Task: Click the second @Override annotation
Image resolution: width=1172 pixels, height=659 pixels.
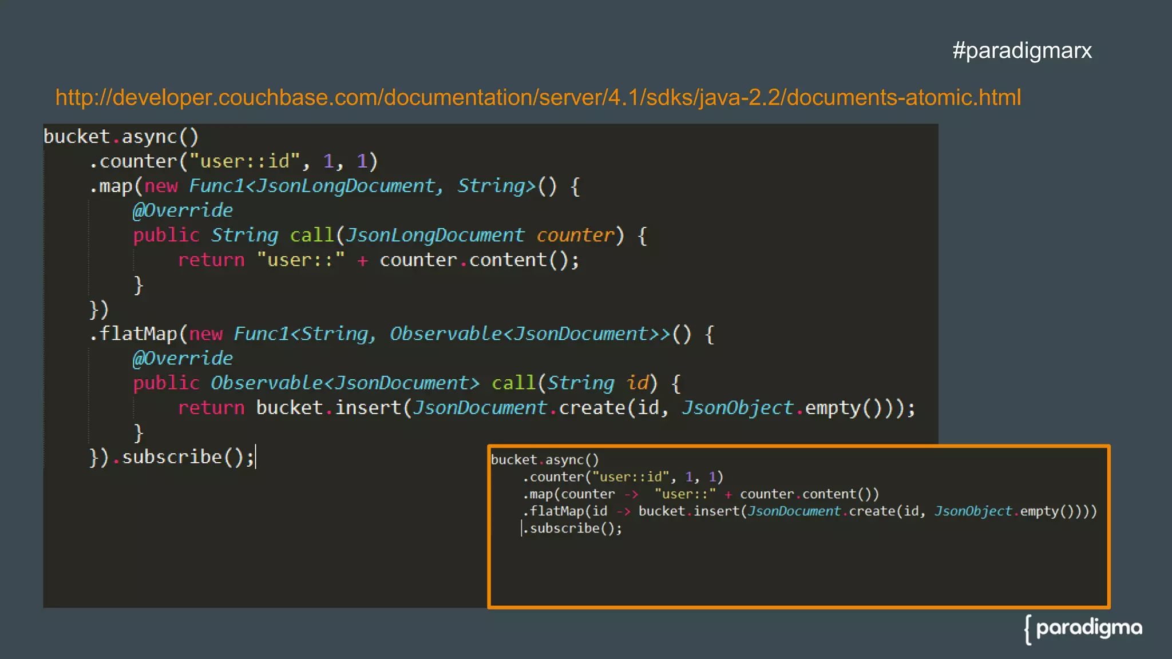Action: [183, 359]
